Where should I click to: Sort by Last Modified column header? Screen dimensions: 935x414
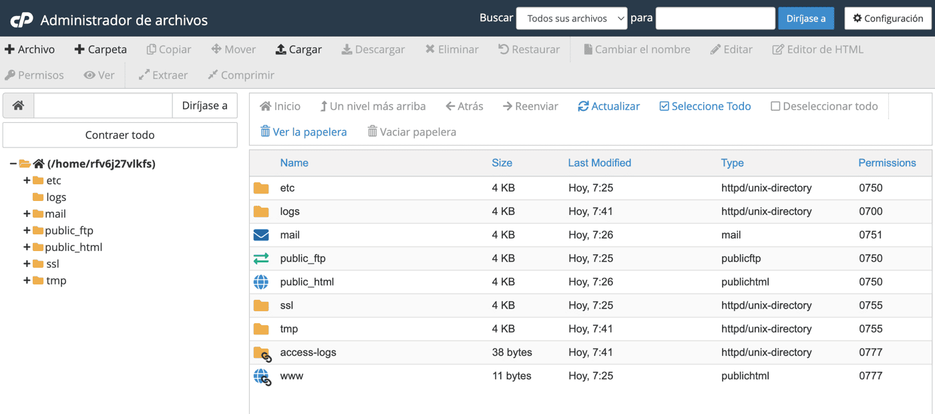point(600,163)
